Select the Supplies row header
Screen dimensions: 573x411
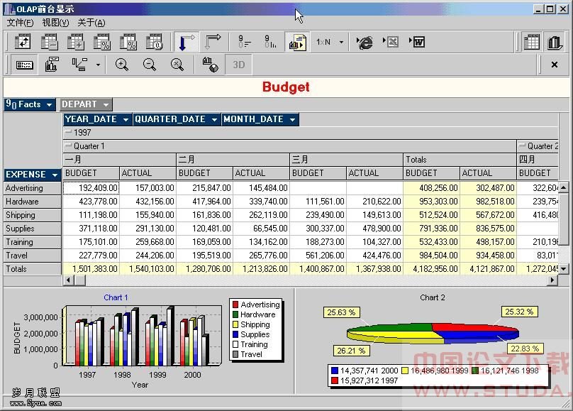coord(32,229)
